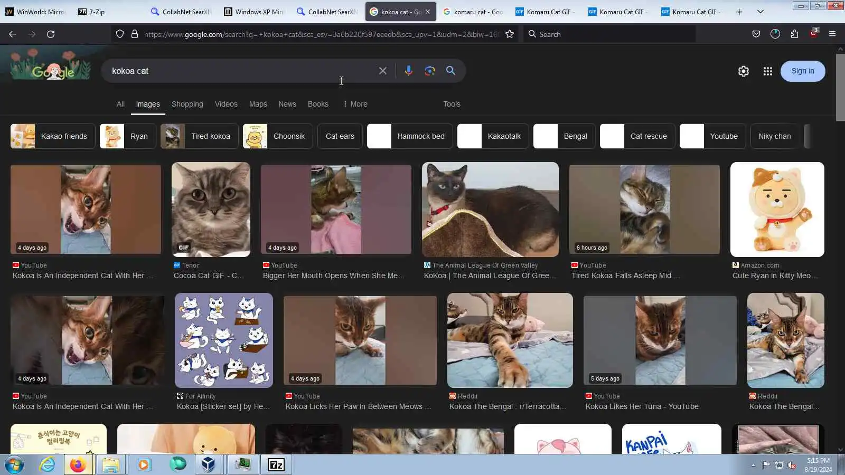Viewport: 845px width, 475px height.
Task: Search by image with Google Lens
Action: [429, 71]
